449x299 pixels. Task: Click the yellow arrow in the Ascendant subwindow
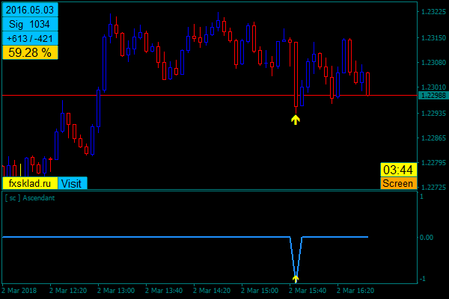(296, 277)
